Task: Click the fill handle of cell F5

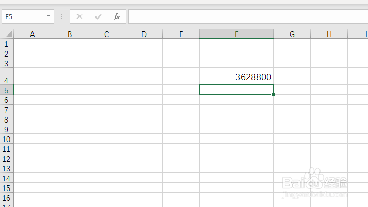Action: [274, 95]
